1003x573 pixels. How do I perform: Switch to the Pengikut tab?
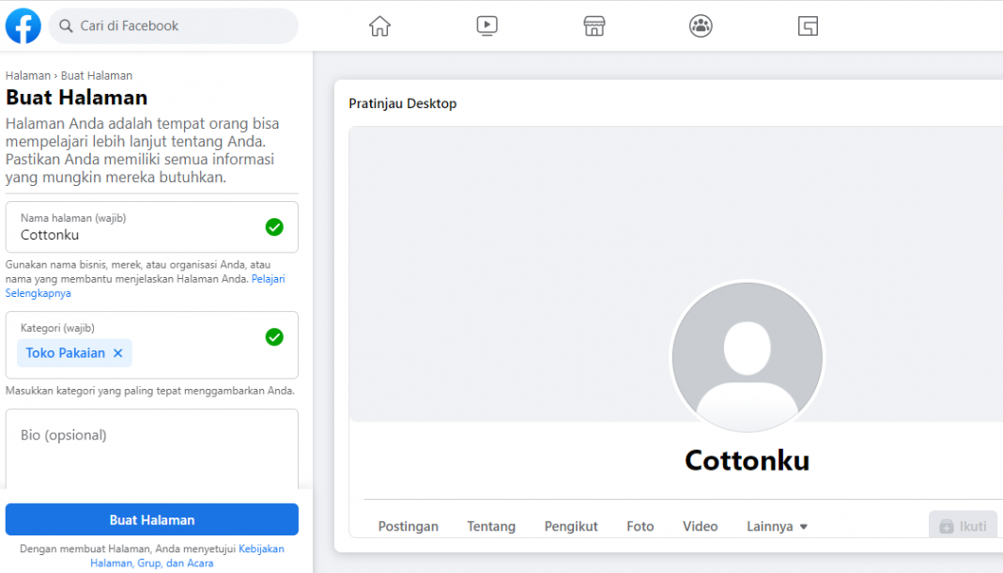pyautogui.click(x=571, y=526)
